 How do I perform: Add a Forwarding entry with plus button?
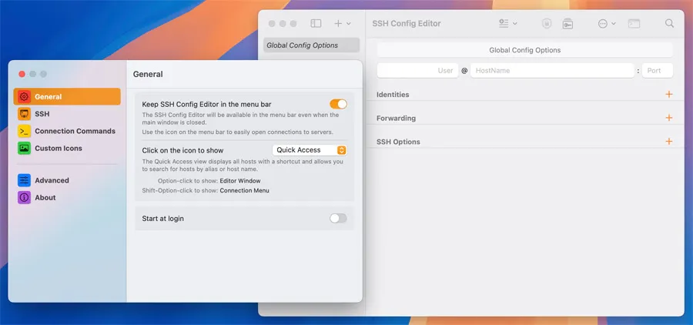(668, 119)
